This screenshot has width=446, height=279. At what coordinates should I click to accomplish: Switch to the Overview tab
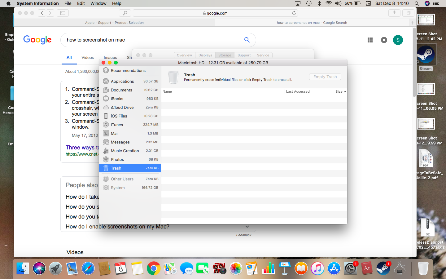(184, 55)
